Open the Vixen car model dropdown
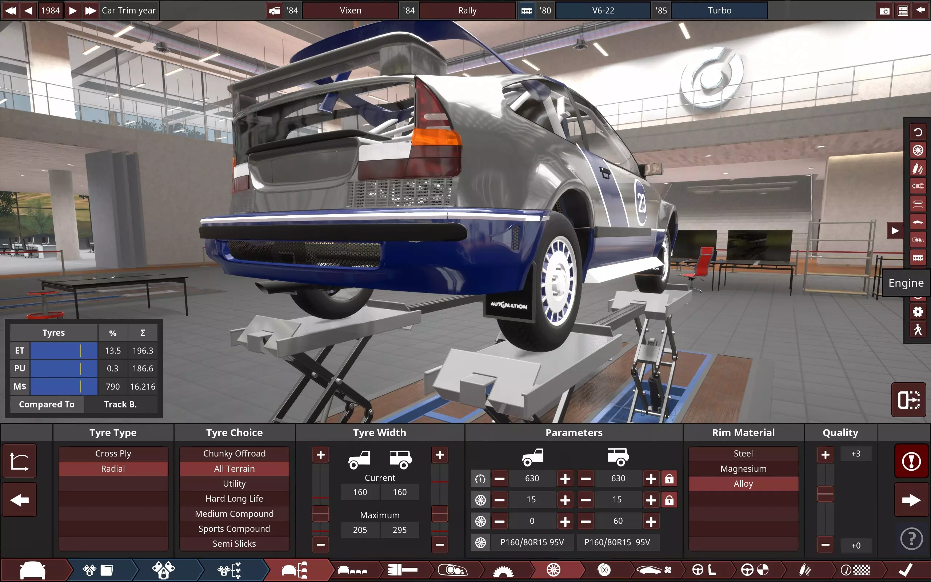This screenshot has width=931, height=582. 351,11
